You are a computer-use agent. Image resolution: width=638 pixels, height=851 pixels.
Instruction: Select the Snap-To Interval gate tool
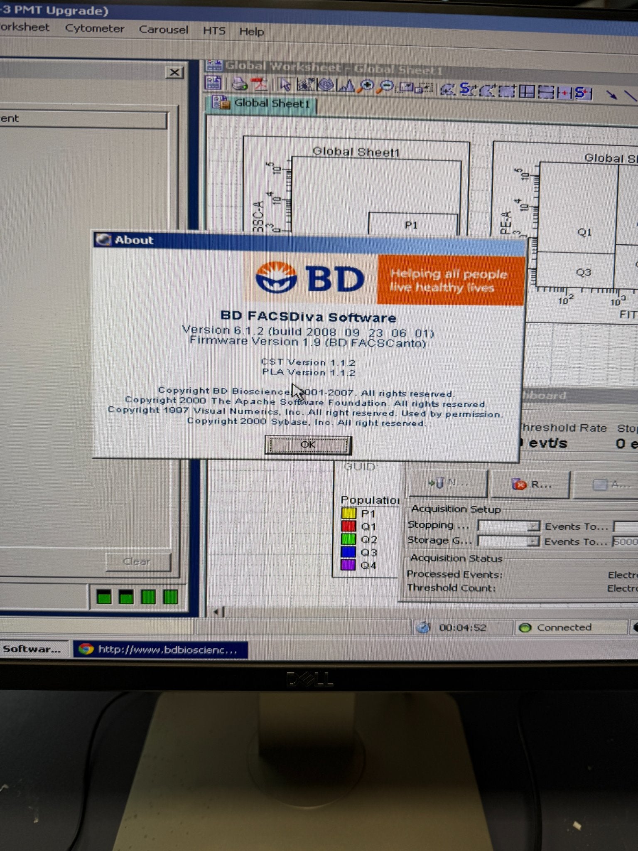(x=583, y=93)
